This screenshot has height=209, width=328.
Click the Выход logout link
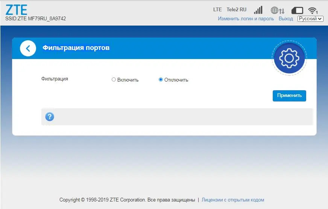click(286, 18)
